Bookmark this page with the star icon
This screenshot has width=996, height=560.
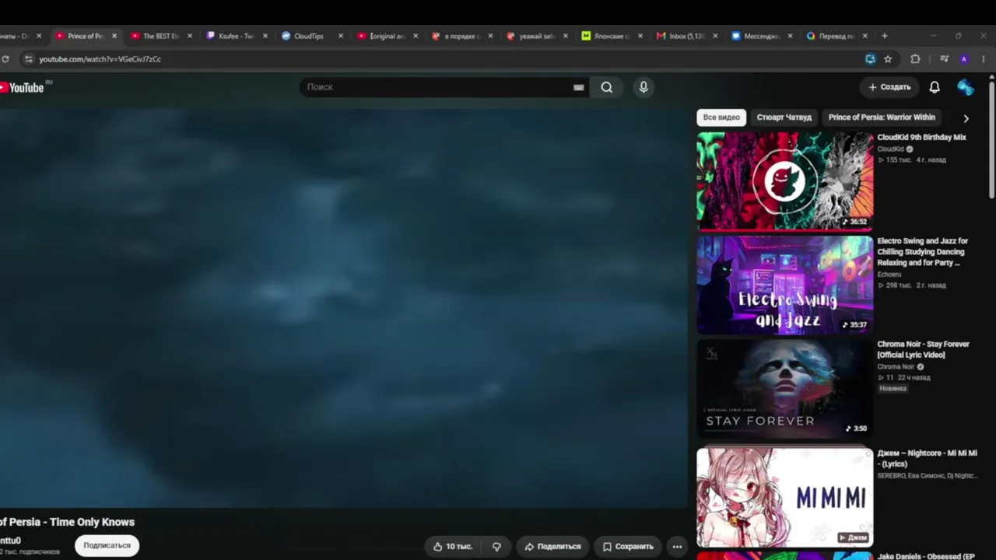[888, 59]
